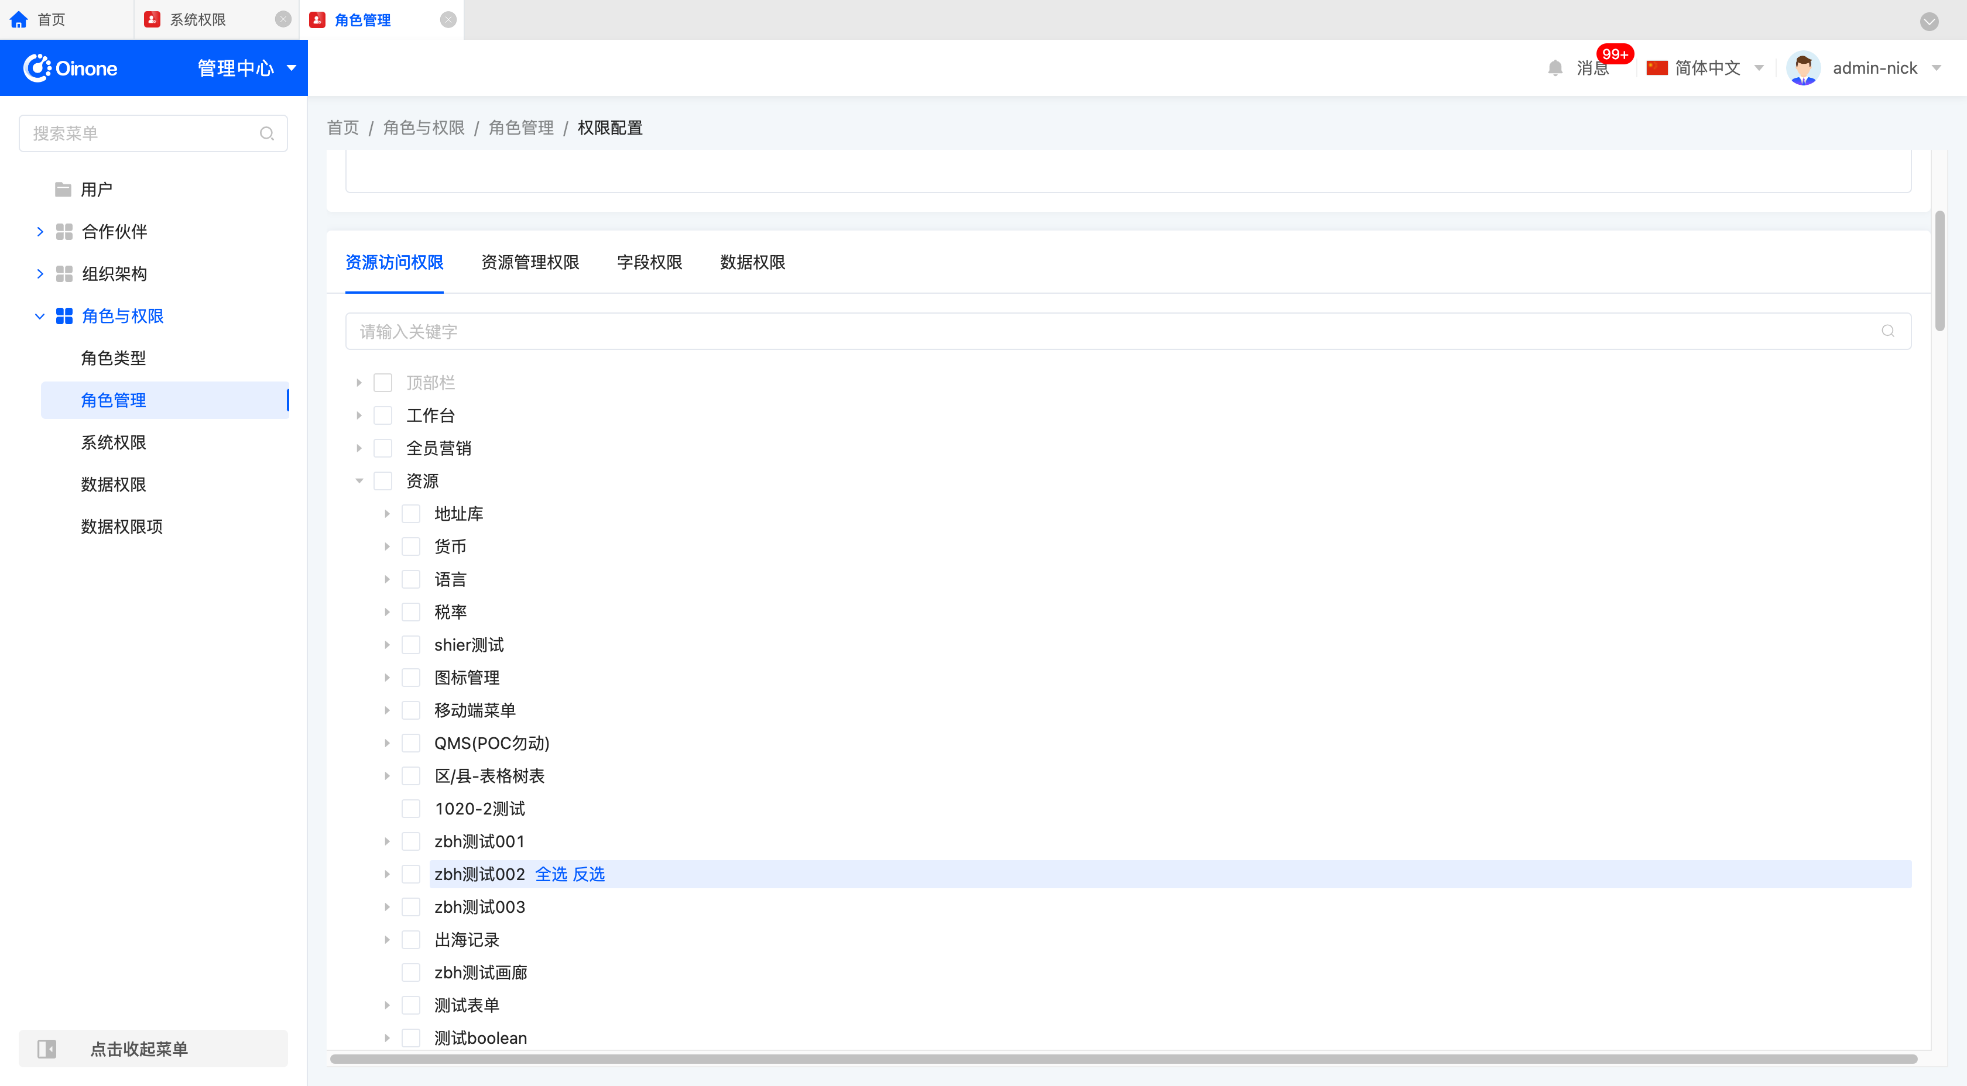Click 全选 next to zbh测试002
Screen dimensions: 1967x1086
pyautogui.click(x=550, y=874)
